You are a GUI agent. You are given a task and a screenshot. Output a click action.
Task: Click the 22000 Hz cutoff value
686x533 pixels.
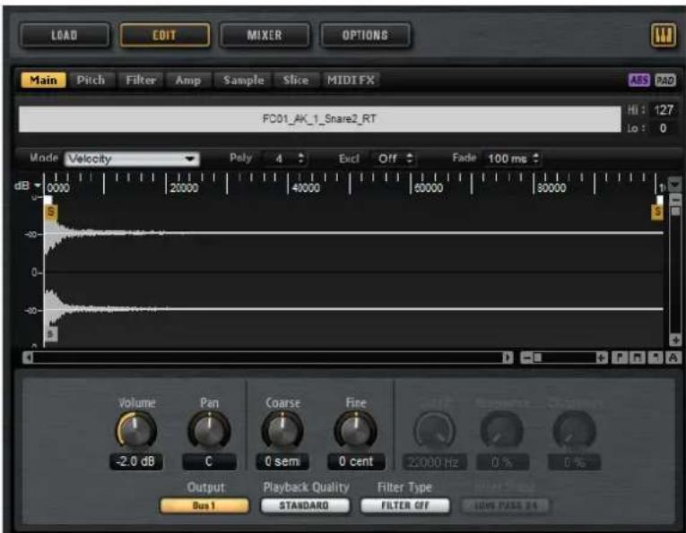pyautogui.click(x=433, y=462)
